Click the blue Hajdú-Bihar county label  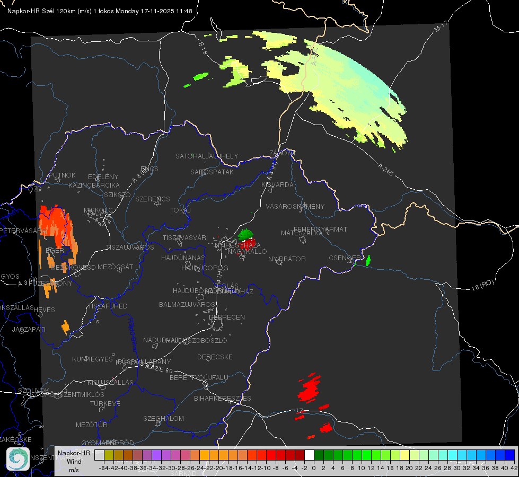[133, 335]
